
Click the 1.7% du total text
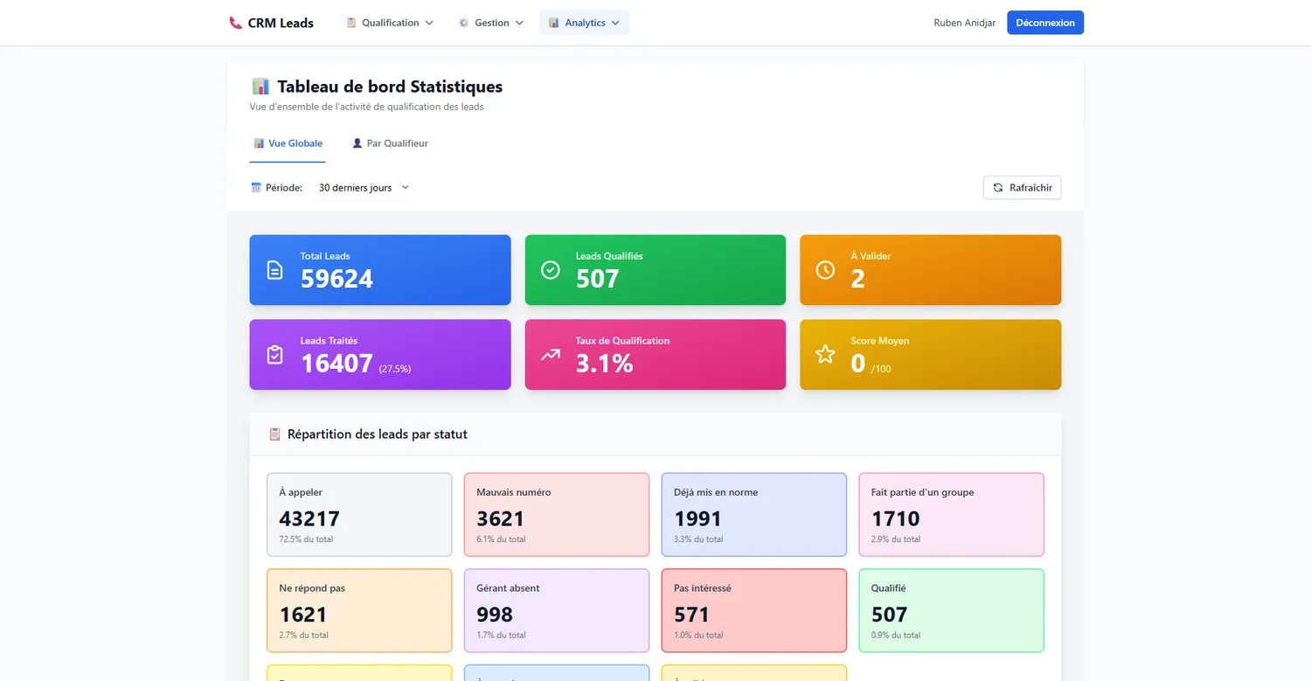tap(501, 636)
